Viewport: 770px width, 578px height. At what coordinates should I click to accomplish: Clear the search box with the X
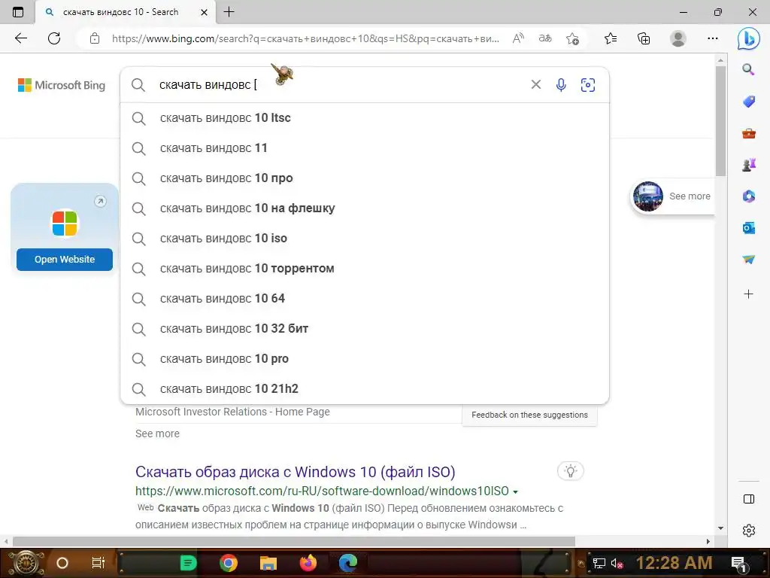535,84
